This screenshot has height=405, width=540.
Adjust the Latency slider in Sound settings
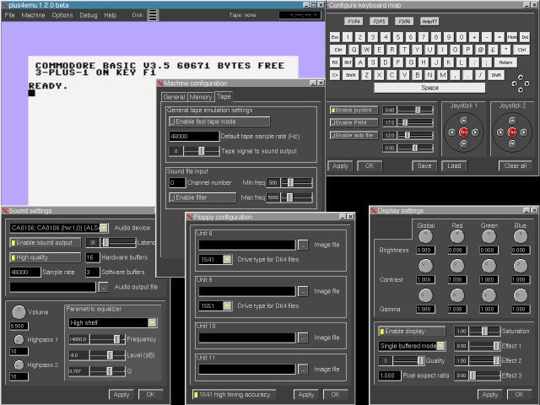(118, 243)
